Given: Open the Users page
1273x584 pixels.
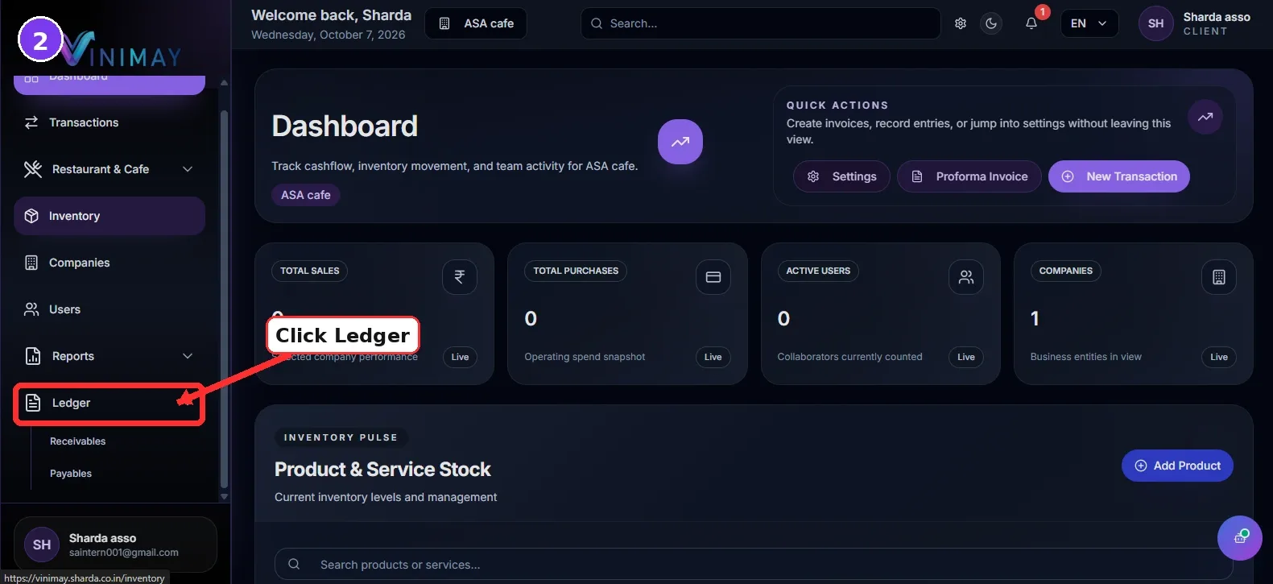Looking at the screenshot, I should click(110, 309).
